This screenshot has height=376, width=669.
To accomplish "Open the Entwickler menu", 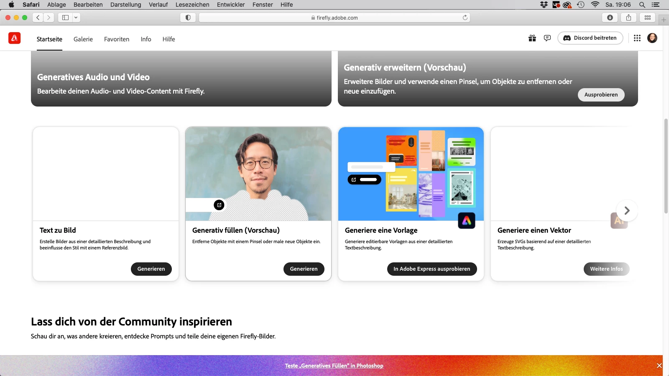I will [x=231, y=5].
